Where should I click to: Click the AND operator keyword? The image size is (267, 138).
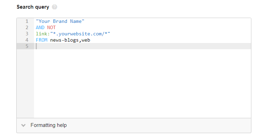[x=40, y=27]
